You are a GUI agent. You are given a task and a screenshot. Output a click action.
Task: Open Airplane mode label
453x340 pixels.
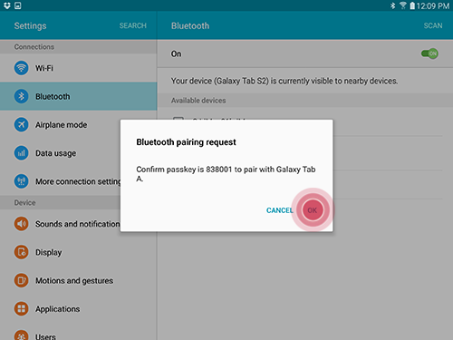[61, 125]
